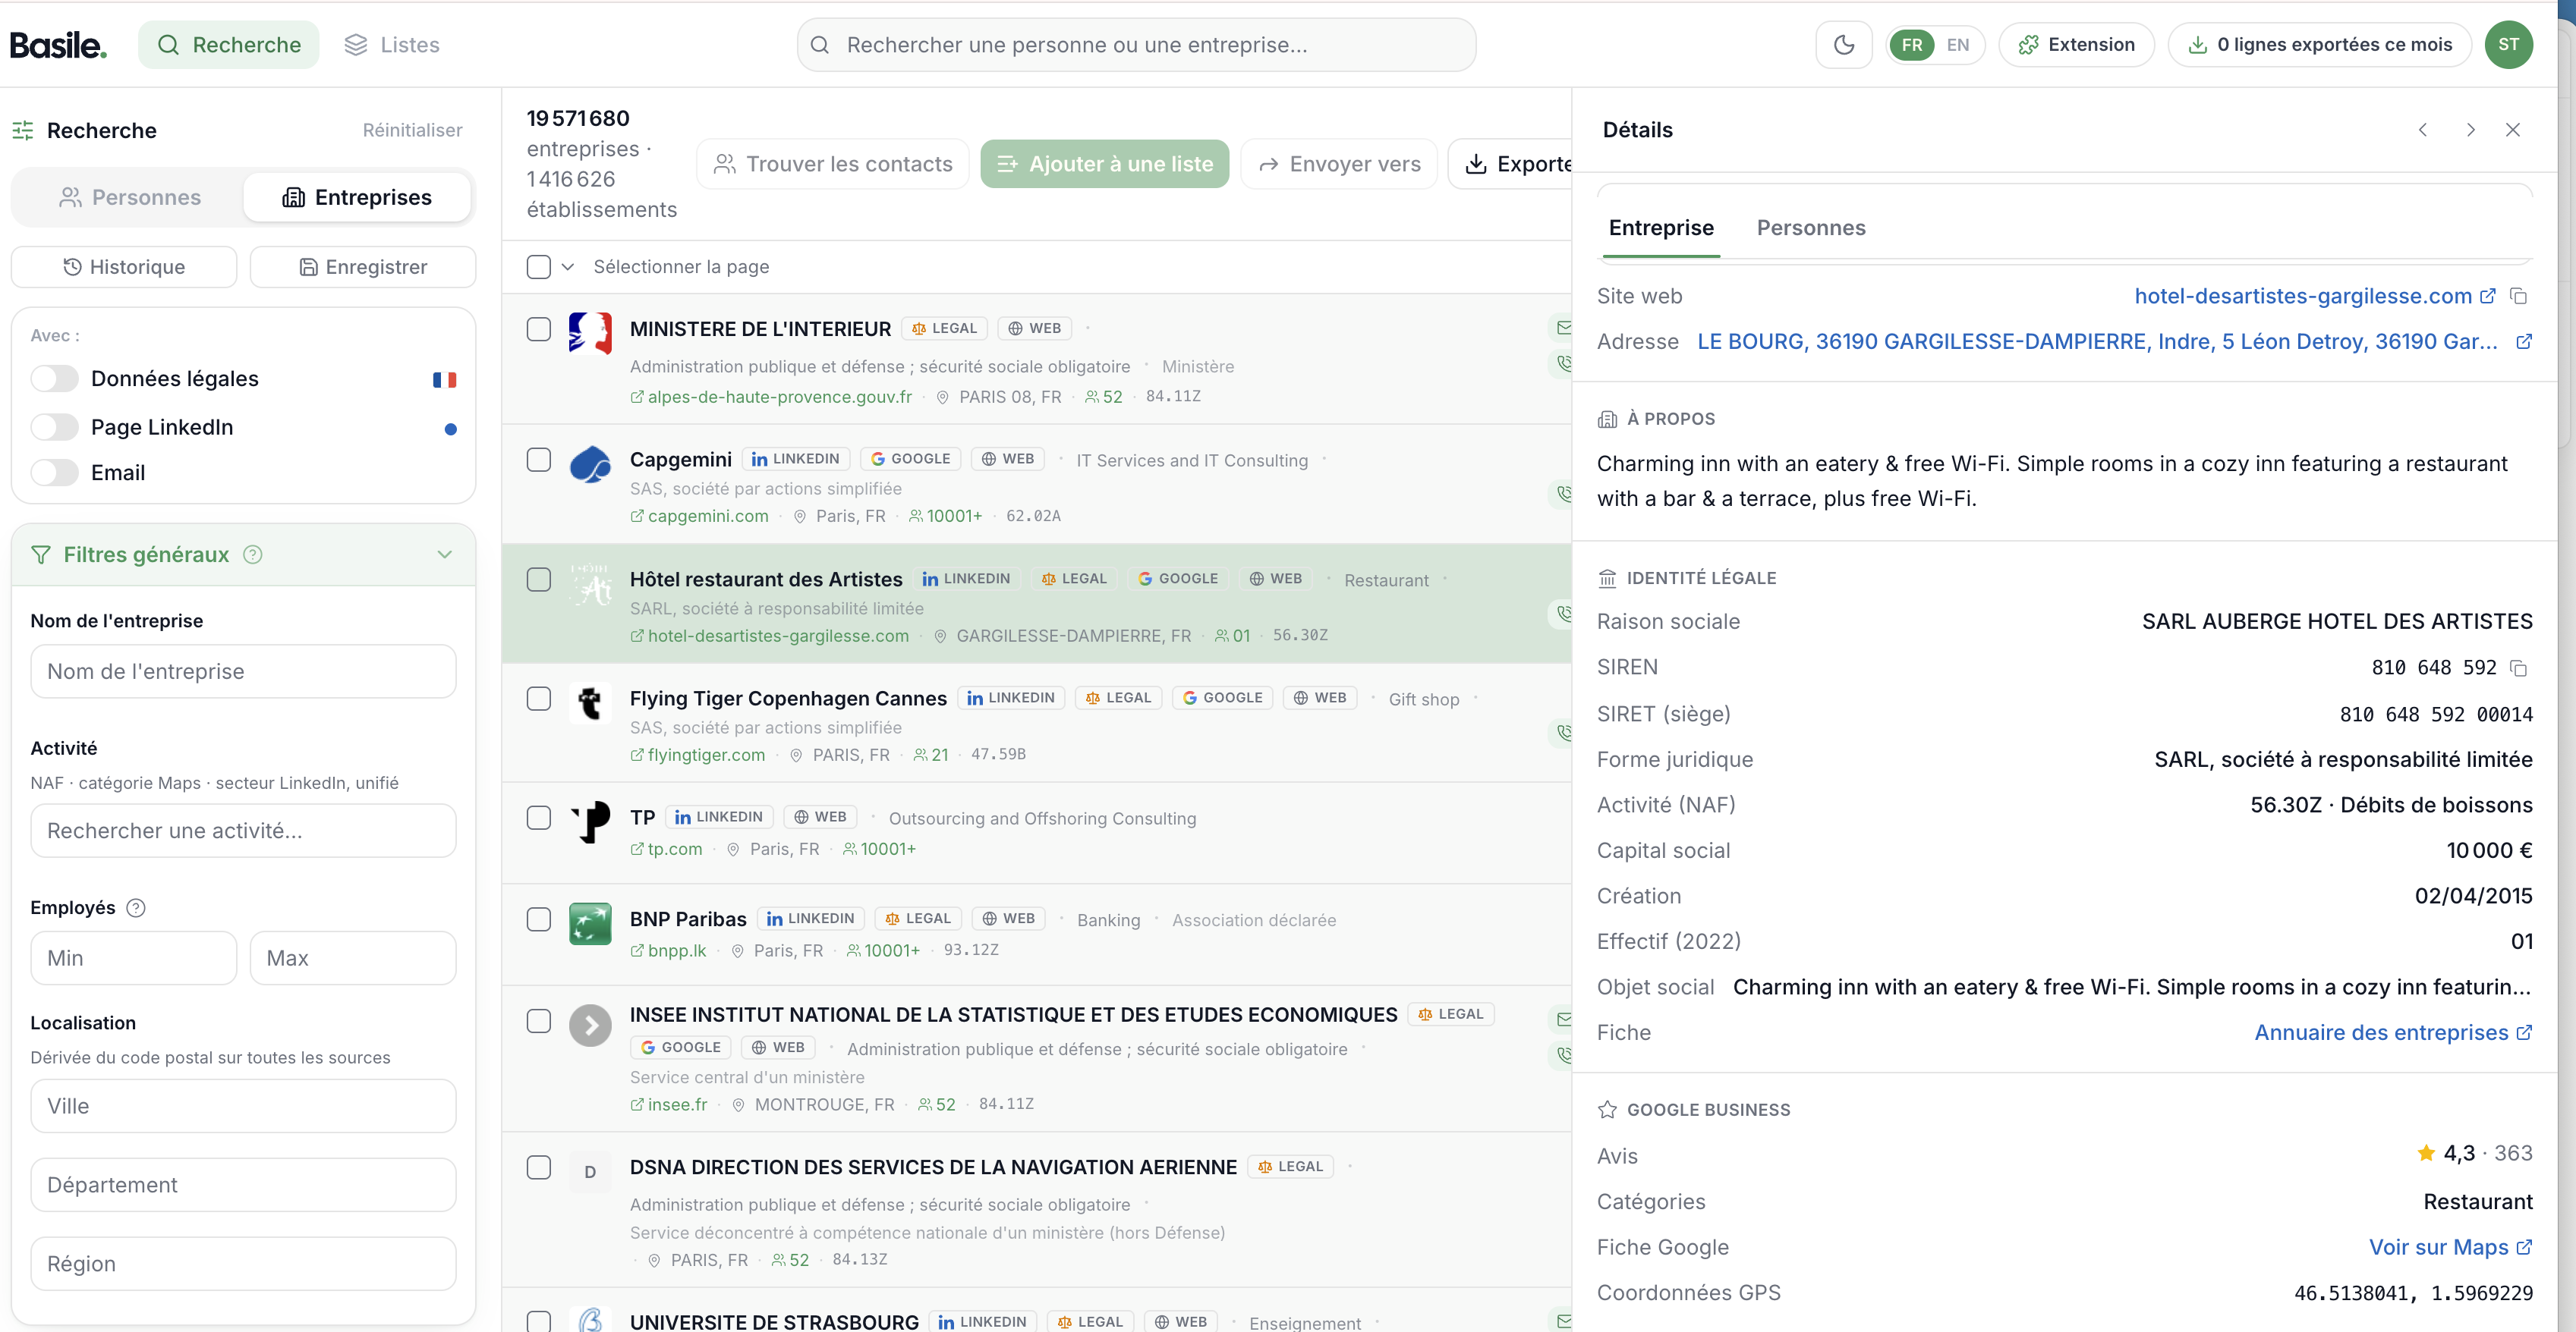The height and width of the screenshot is (1332, 2576).
Task: Click the Ministère de l'Intérieur logo
Action: click(590, 333)
